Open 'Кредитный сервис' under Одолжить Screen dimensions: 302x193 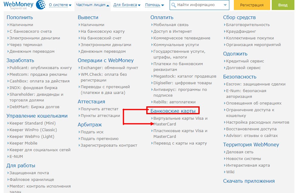coord(245,61)
